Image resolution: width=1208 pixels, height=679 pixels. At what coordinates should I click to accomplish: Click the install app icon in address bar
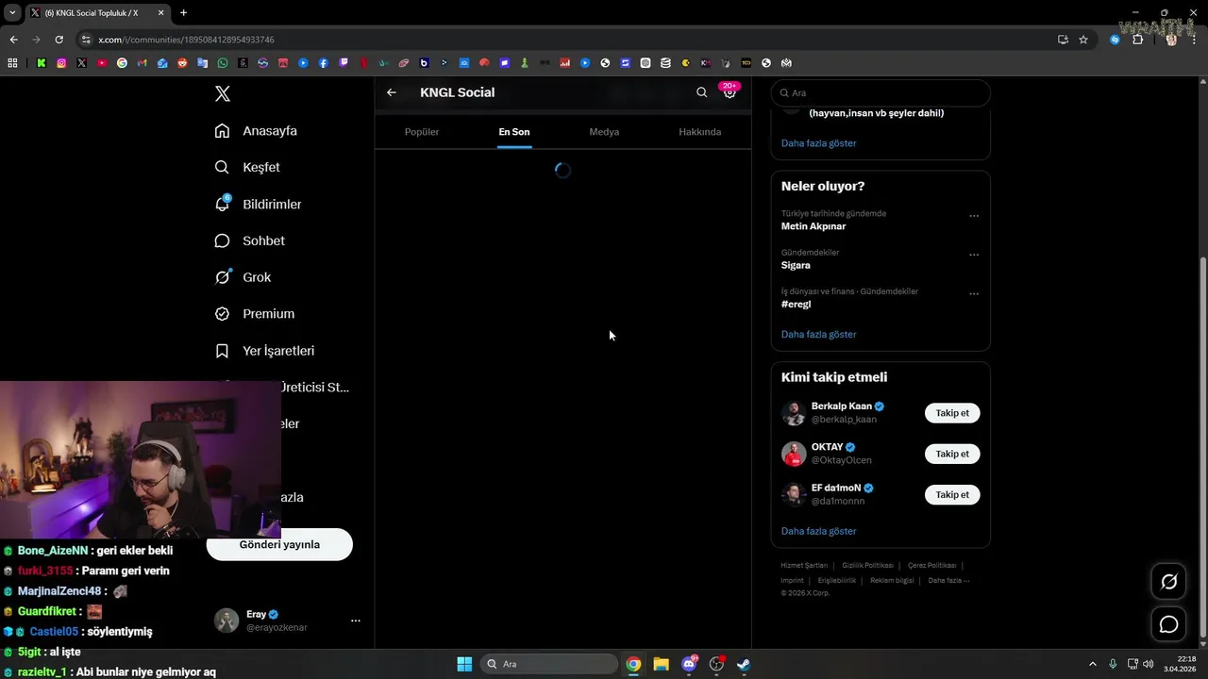tap(1063, 40)
